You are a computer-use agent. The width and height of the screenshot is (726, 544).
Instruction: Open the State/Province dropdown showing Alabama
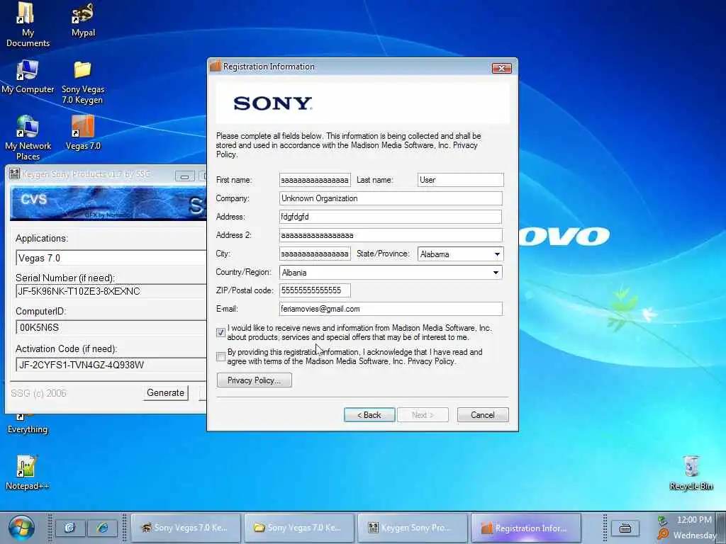(x=460, y=254)
